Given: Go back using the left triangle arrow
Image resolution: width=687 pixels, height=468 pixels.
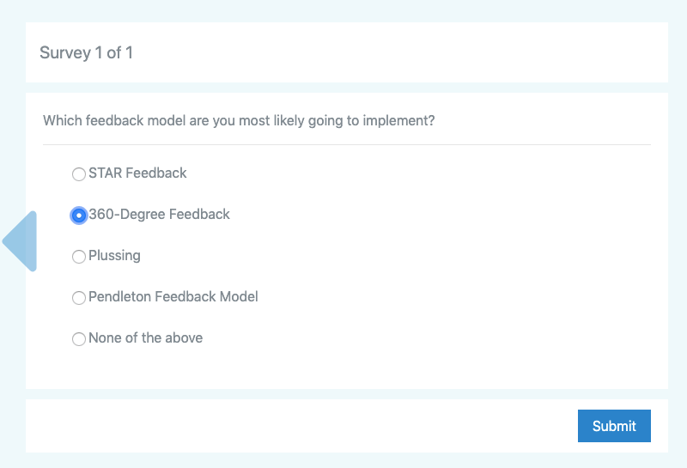Looking at the screenshot, I should coord(20,241).
